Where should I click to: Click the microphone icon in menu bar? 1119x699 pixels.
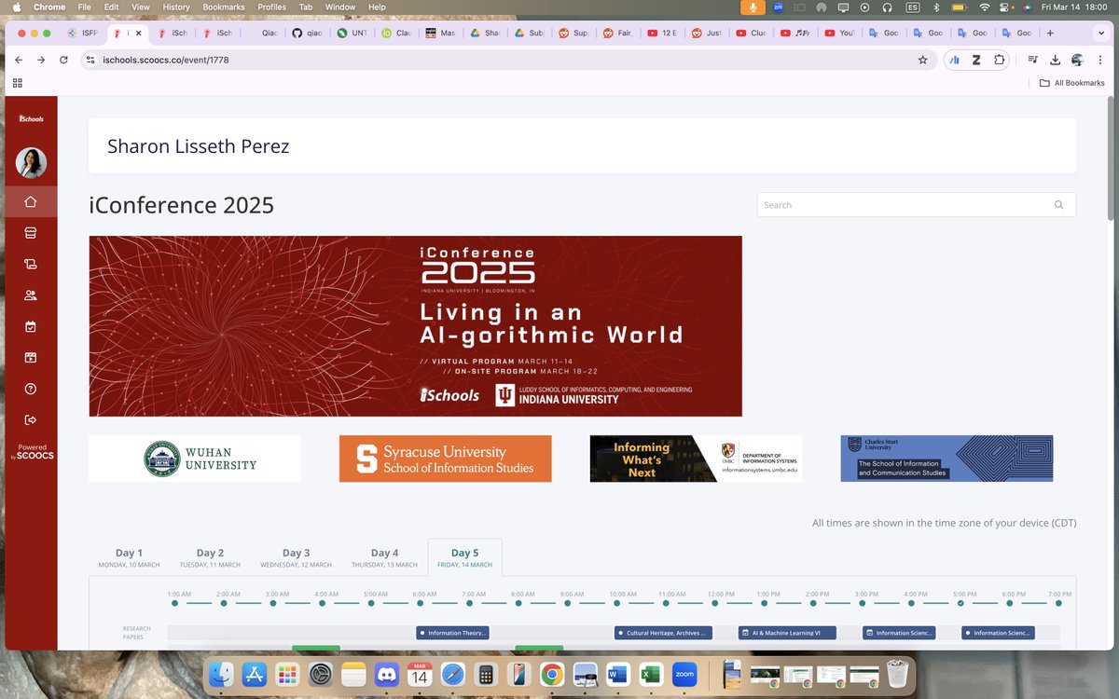point(752,7)
